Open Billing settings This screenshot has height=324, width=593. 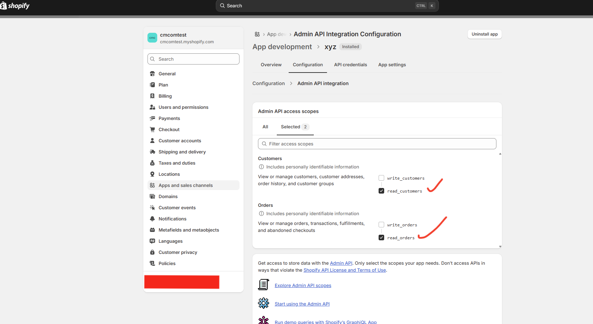point(193,96)
